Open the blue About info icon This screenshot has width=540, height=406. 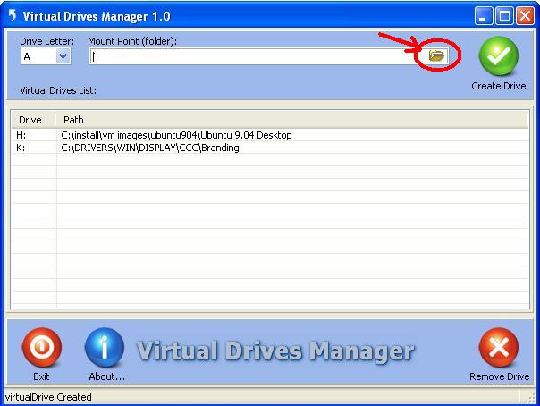(x=105, y=348)
